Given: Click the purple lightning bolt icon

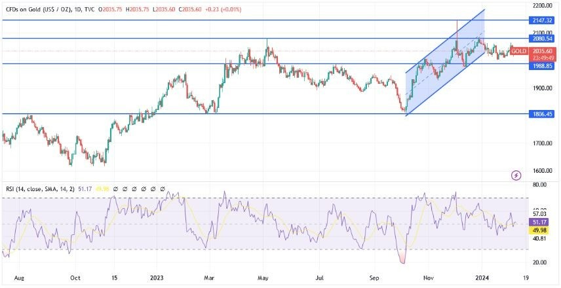Looking at the screenshot, I should coord(516,175).
